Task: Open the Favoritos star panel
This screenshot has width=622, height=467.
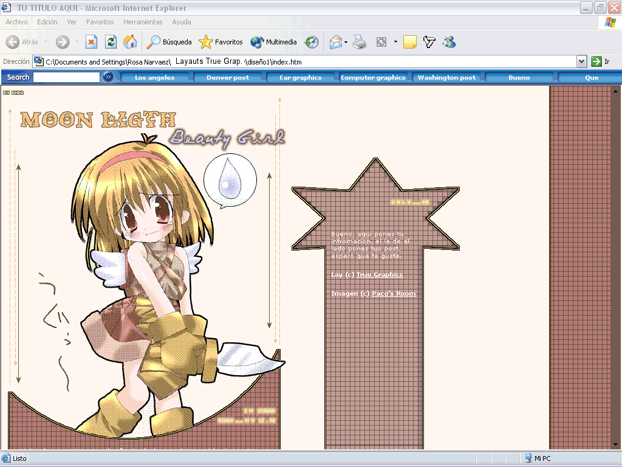Action: 220,42
